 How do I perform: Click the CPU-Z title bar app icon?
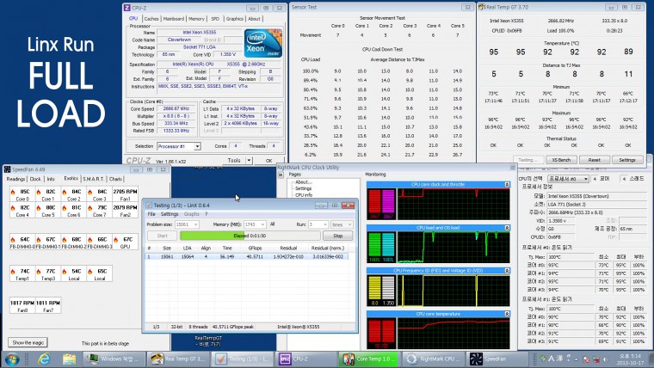pos(126,8)
